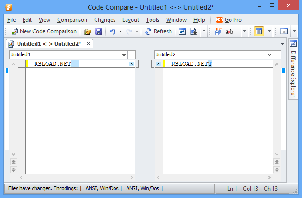
Task: Click copy-to-right icon in left pane
Action: coord(132,64)
